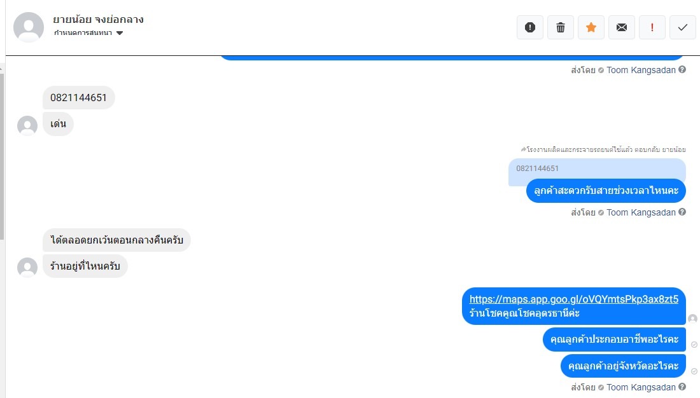The height and width of the screenshot is (398, 700).
Task: Click help icon beside bottom Toom Kangsadan
Action: coord(682,387)
